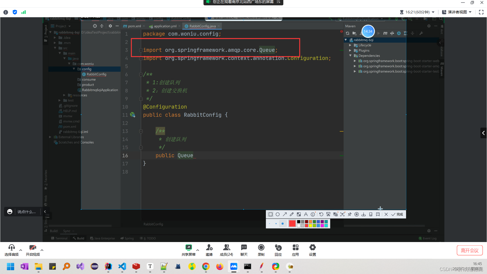
Task: Expand Lifecycle node in Maven panel
Action: coord(350,45)
